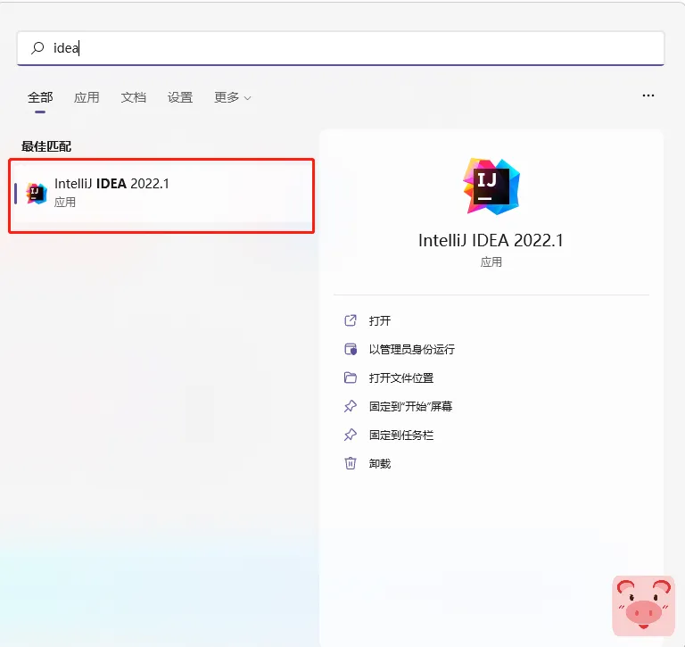Select 打开 to launch IntelliJ IDEA
The width and height of the screenshot is (685, 647).
click(380, 321)
